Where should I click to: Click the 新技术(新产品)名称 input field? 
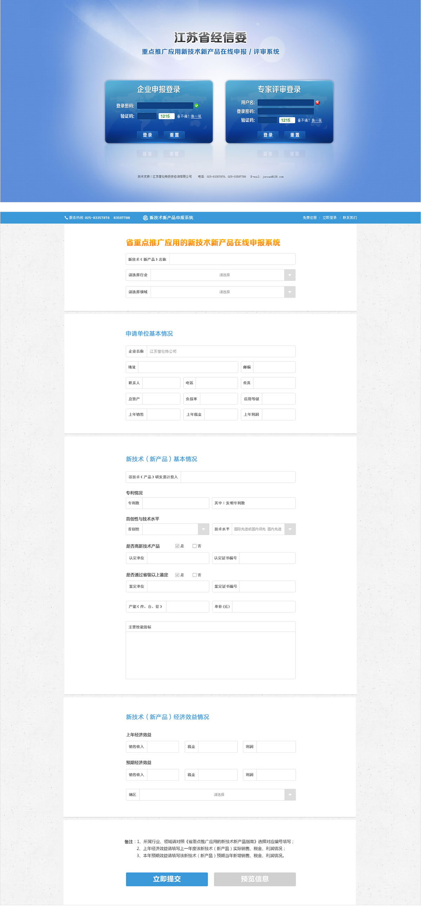tap(232, 259)
